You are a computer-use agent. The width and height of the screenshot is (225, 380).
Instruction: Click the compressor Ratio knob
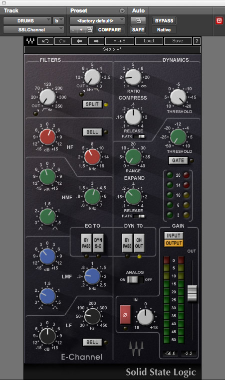pos(133,77)
